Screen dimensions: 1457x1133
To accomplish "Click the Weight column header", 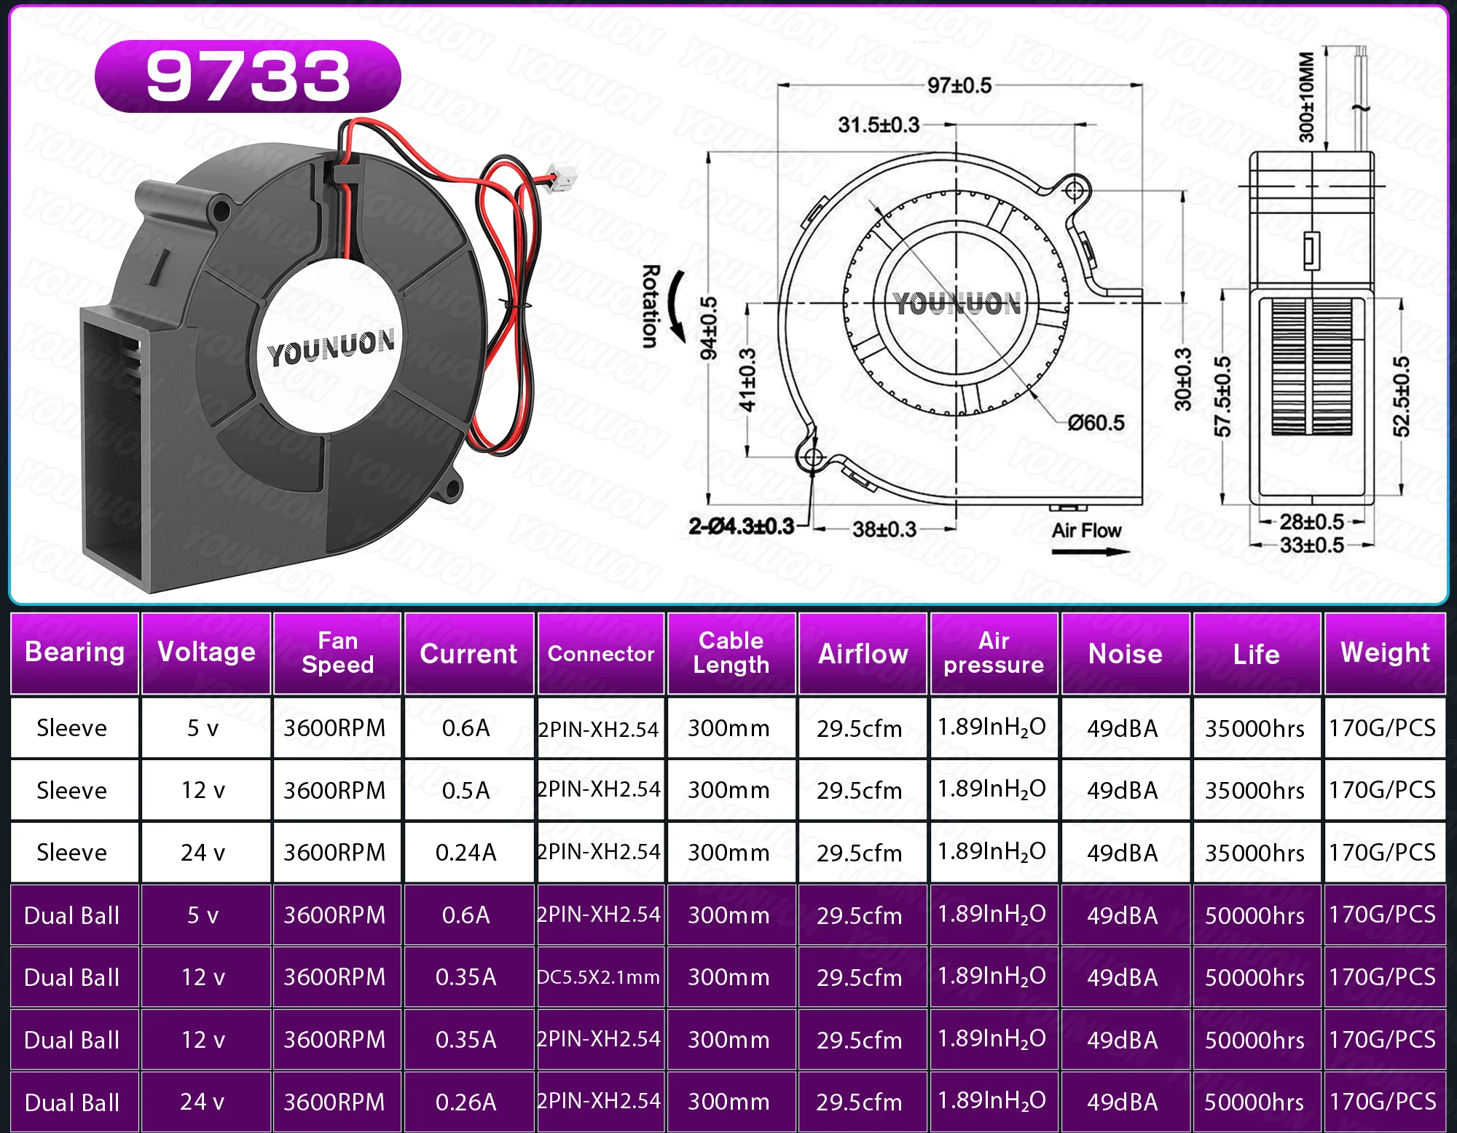I will (1385, 652).
